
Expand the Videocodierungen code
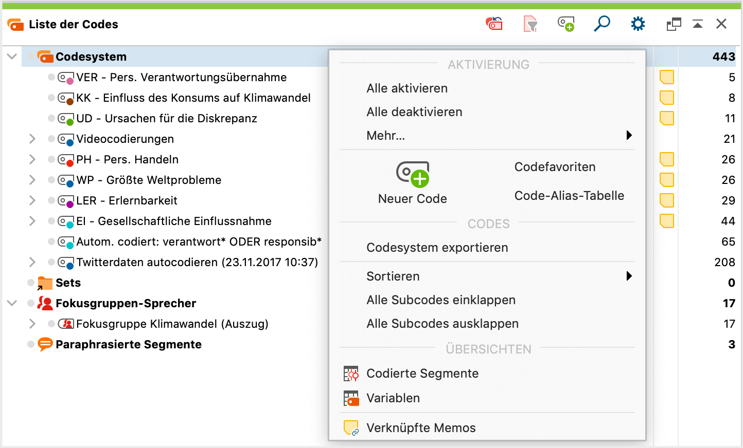point(32,139)
